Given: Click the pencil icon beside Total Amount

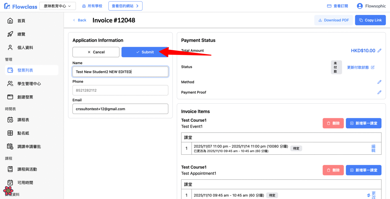Looking at the screenshot, I should tap(379, 51).
